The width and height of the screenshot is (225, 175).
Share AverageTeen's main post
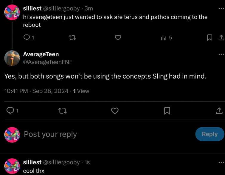click(219, 111)
